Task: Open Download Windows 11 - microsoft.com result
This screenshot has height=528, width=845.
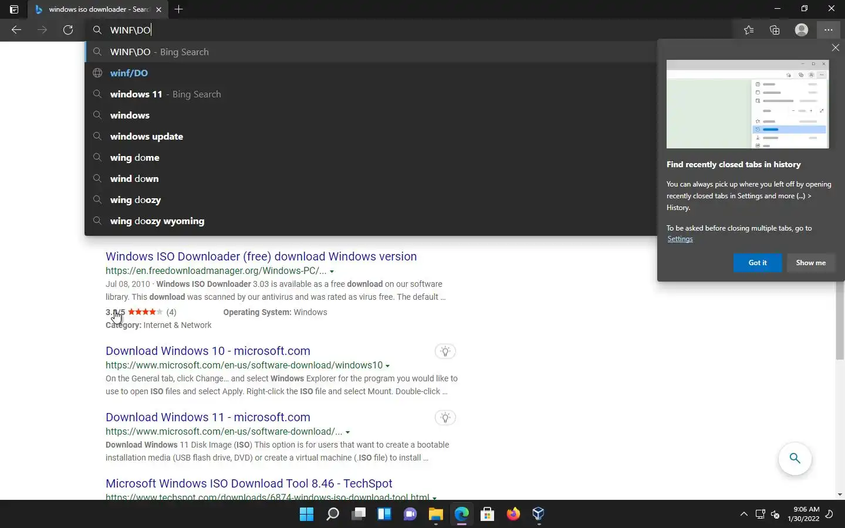Action: pos(208,417)
